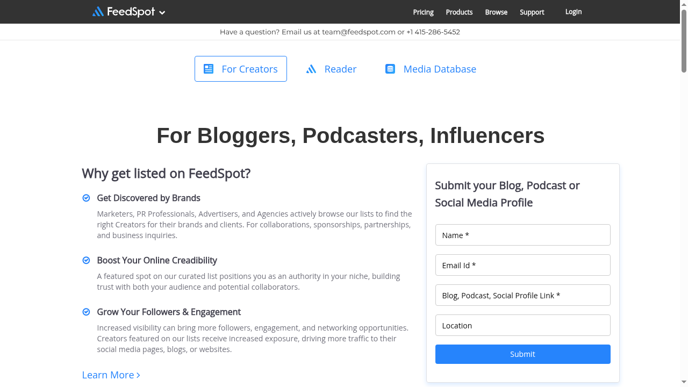
Task: Open the FeedSpot logo dropdown chevron
Action: click(x=162, y=12)
